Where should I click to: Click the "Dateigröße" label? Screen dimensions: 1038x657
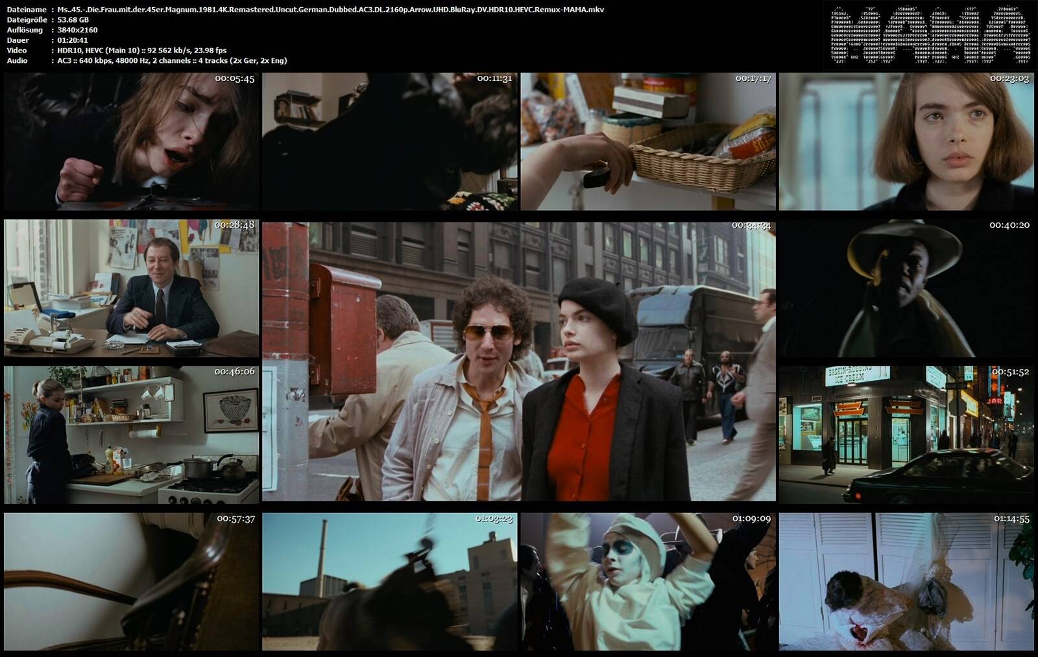26,20
